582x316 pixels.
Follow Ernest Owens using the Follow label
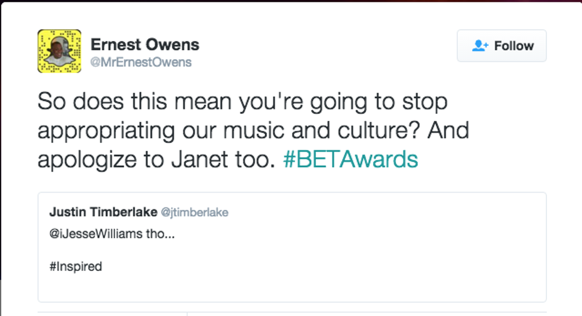(514, 46)
